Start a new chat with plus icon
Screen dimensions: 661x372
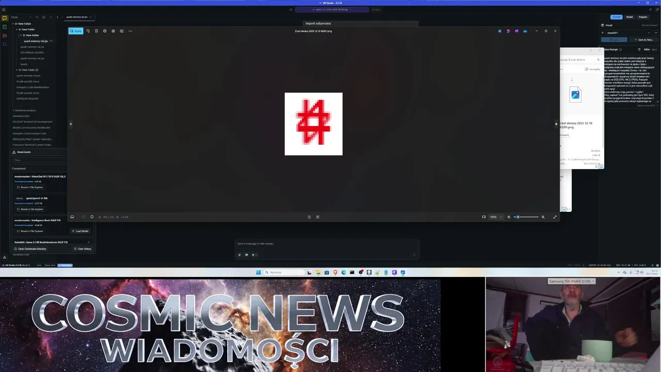click(x=50, y=17)
